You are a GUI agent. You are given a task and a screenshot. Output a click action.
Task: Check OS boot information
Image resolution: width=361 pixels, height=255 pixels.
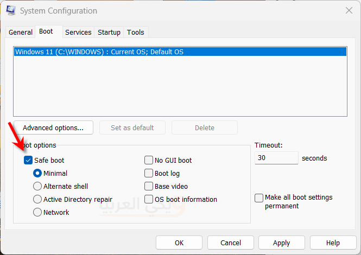149,199
